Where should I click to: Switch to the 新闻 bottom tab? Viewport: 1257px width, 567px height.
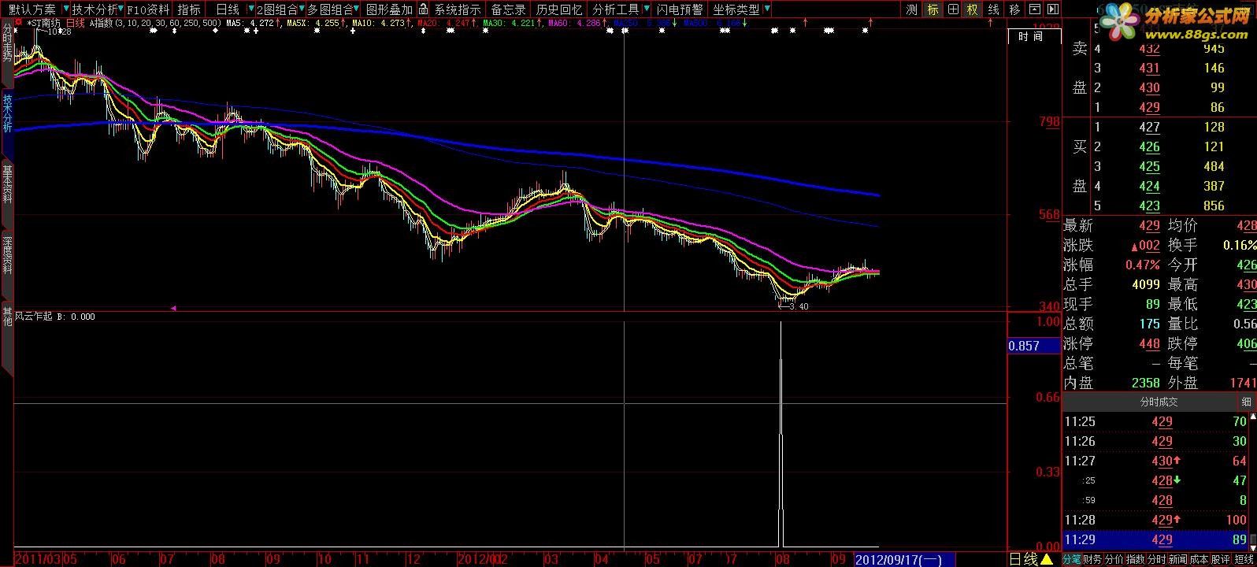tap(1177, 560)
